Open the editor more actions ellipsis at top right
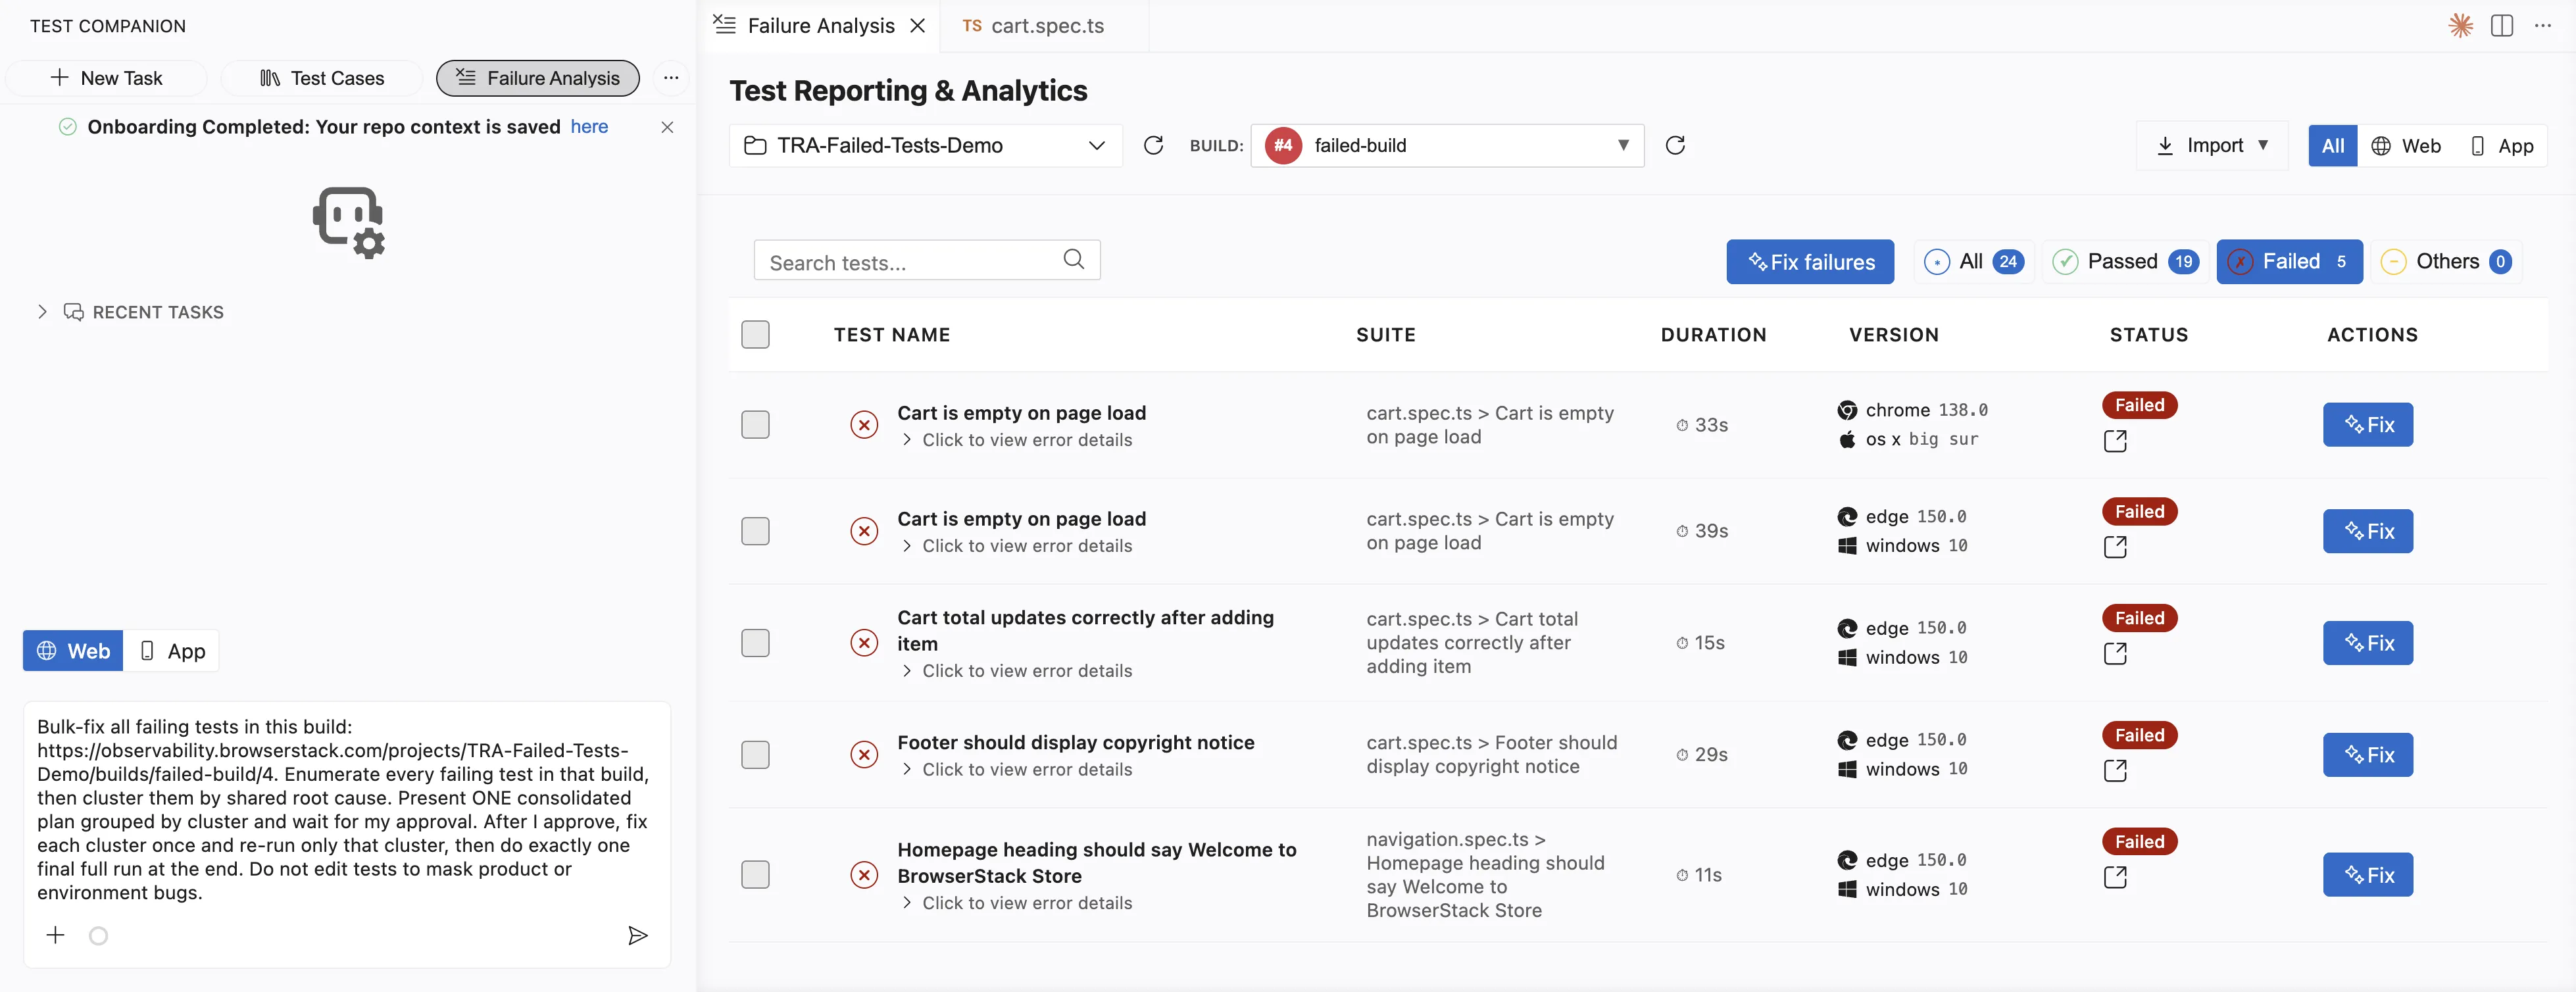This screenshot has width=2576, height=992. 2543,26
